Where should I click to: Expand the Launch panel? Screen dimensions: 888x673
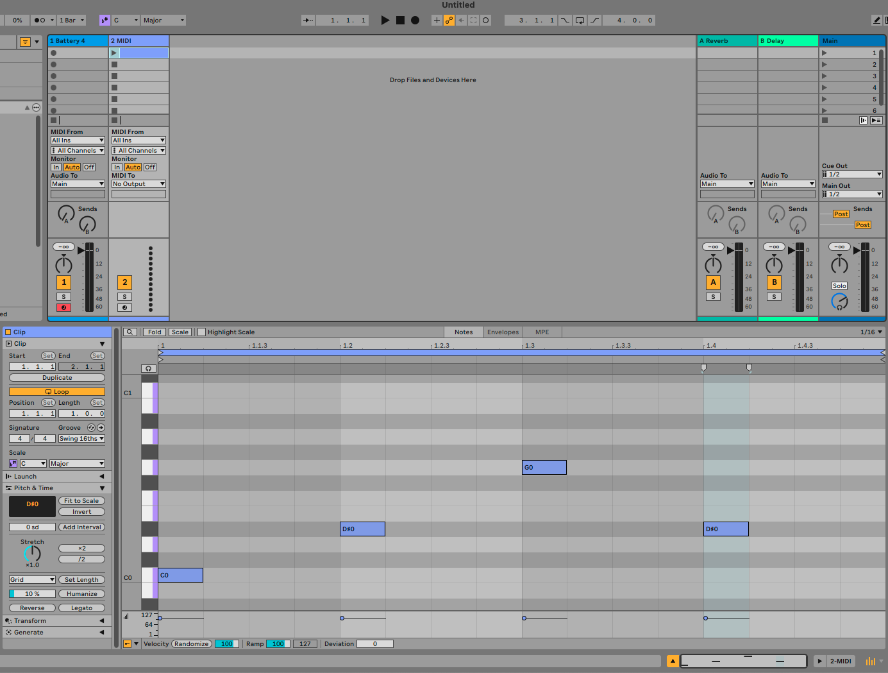[56, 477]
